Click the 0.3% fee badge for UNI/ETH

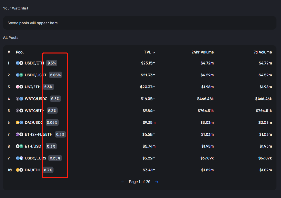click(x=48, y=87)
